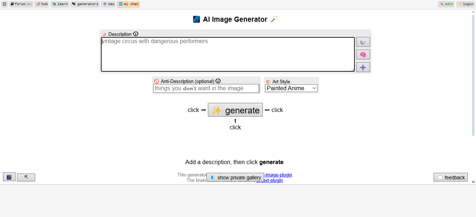The image size is (476, 217).
Task: Open the learn tab
Action: pyautogui.click(x=60, y=4)
